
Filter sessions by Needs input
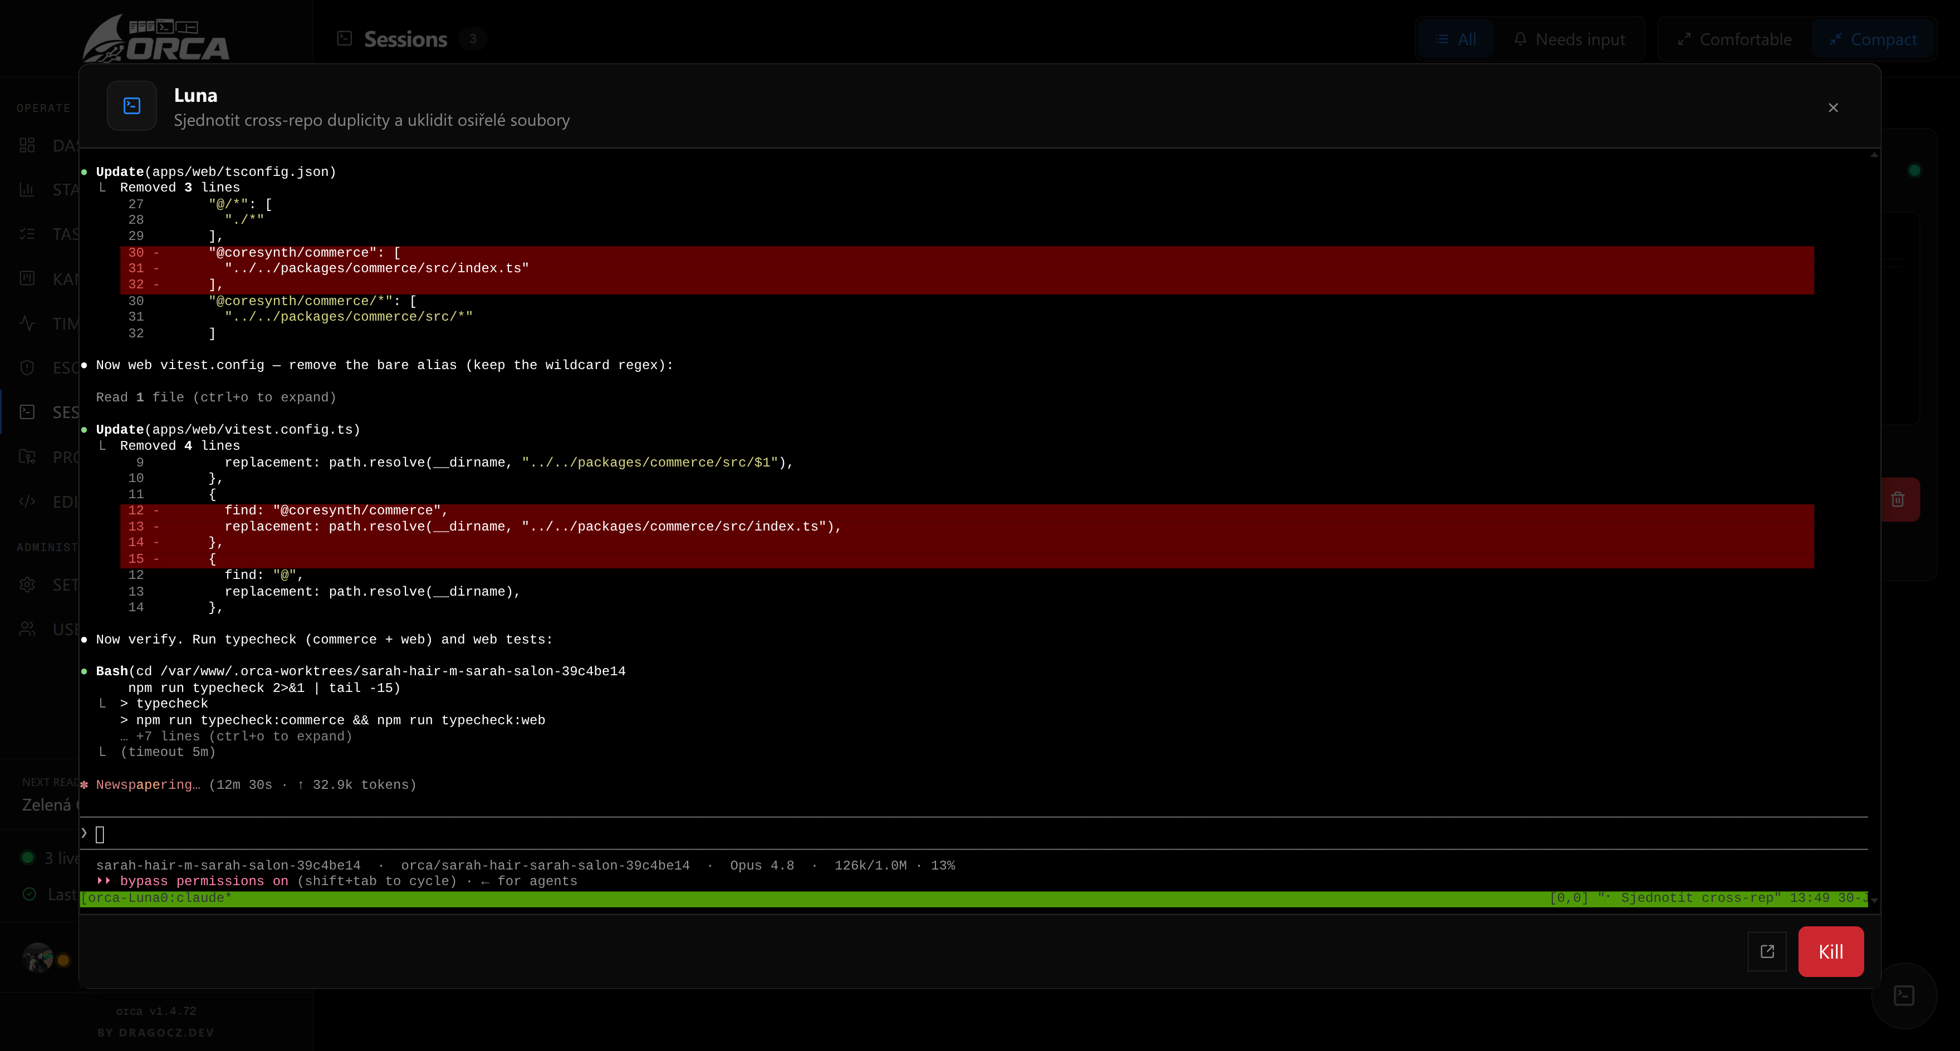pos(1569,39)
